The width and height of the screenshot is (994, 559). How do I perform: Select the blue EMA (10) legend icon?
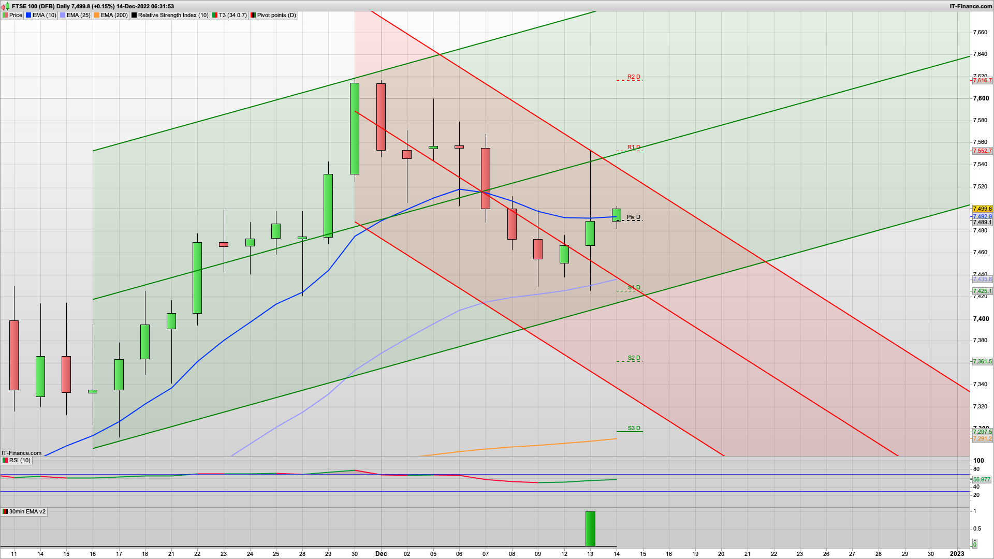[28, 15]
